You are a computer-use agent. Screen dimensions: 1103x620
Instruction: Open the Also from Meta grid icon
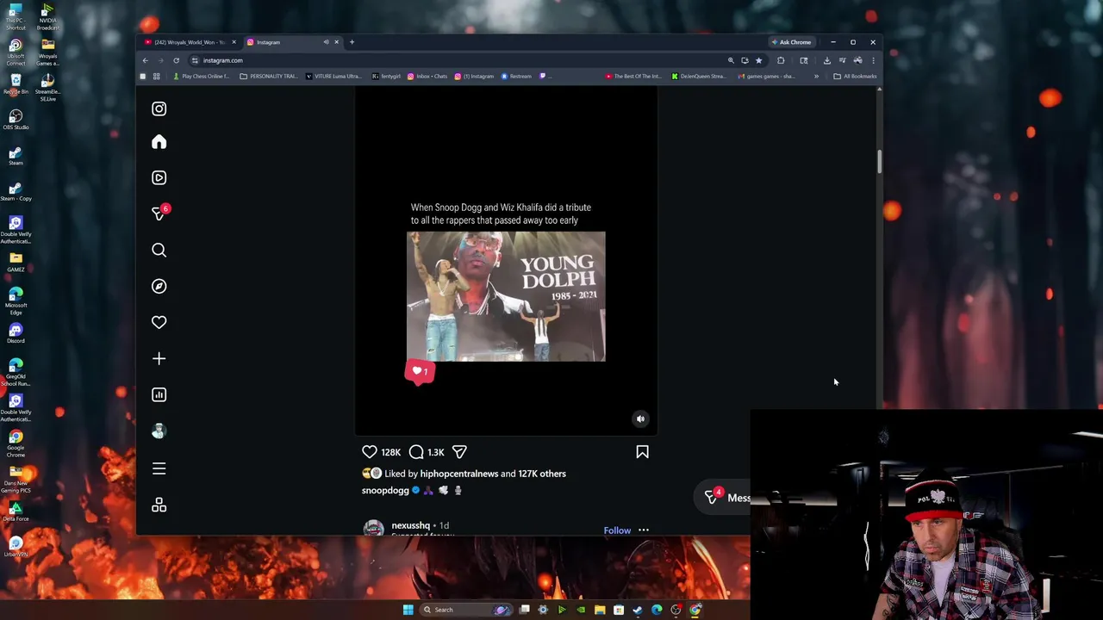tap(159, 505)
